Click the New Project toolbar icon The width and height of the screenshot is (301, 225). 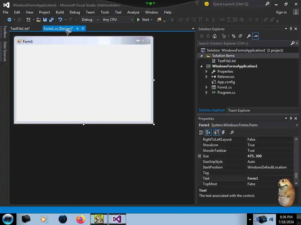29,20
